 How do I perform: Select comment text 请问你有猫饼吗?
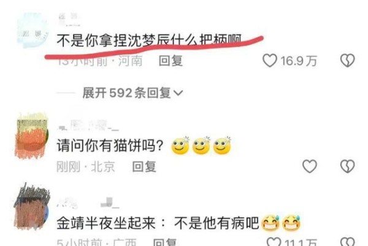pos(110,145)
